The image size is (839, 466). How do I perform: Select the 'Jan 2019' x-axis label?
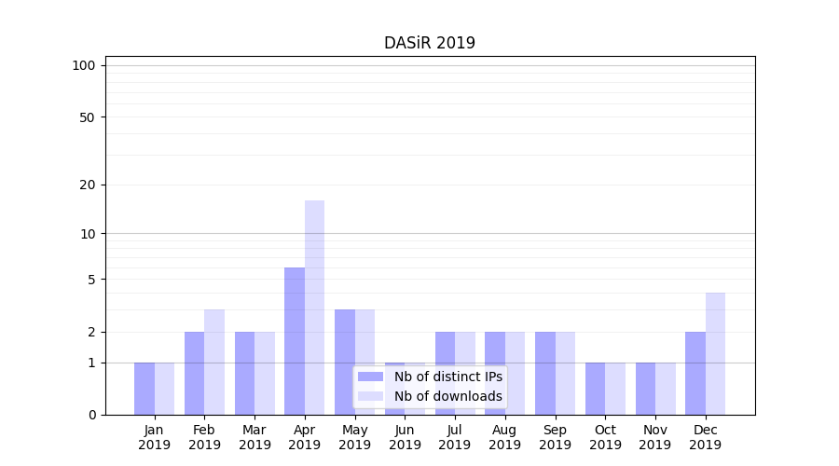click(x=155, y=437)
